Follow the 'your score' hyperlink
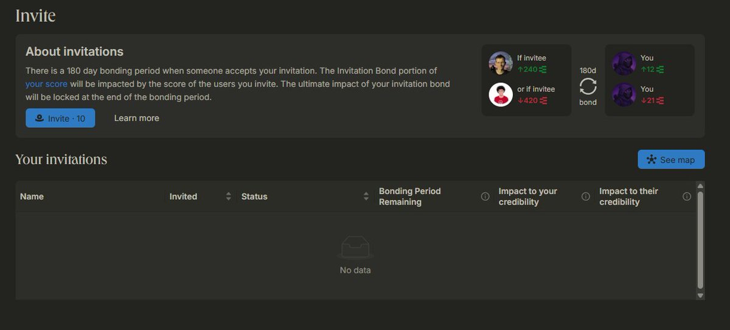 pyautogui.click(x=46, y=84)
